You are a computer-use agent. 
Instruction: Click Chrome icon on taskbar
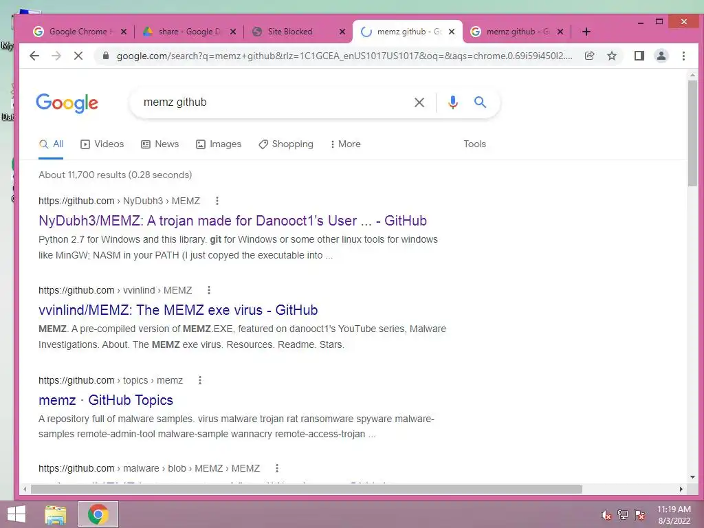(98, 514)
